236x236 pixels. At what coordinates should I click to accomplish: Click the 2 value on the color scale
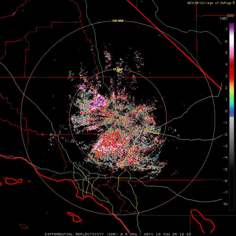pyautogui.click(x=226, y=88)
